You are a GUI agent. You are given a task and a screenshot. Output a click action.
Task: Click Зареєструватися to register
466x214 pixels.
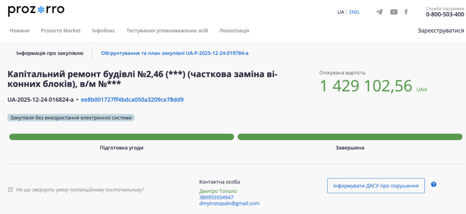tap(441, 30)
